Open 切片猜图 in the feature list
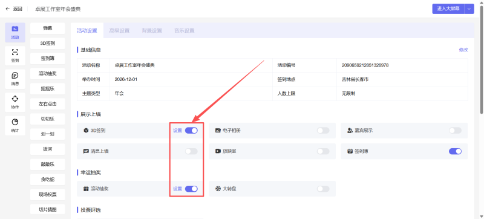Screen dimensions: 484x219 (x=48, y=210)
